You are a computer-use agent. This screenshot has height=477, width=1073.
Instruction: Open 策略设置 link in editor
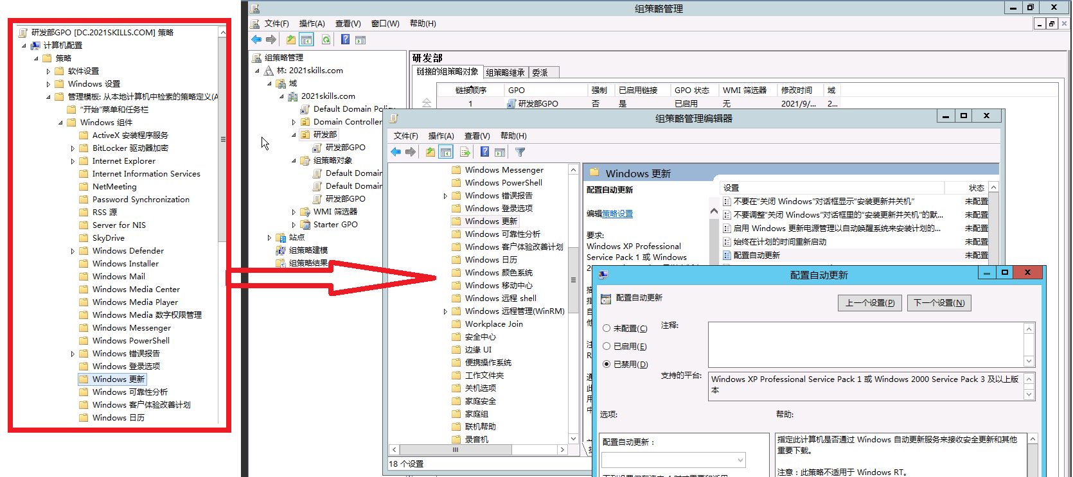617,214
